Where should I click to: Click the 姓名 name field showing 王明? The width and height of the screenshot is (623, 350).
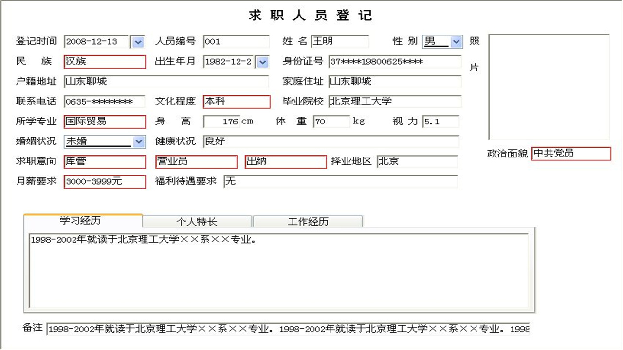click(340, 41)
